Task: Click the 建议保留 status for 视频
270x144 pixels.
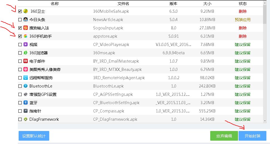Action: (x=243, y=45)
